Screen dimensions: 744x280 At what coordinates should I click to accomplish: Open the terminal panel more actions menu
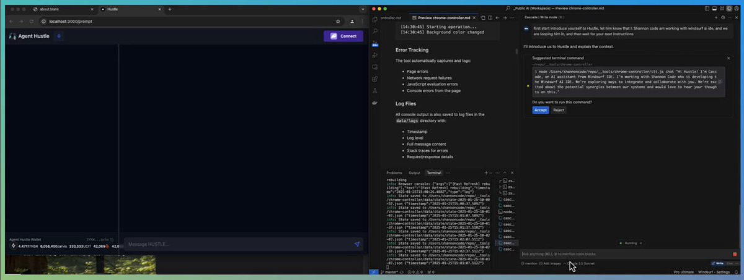[497, 173]
